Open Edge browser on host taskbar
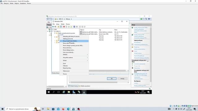The width and height of the screenshot is (198, 111). pyautogui.click(x=68, y=109)
